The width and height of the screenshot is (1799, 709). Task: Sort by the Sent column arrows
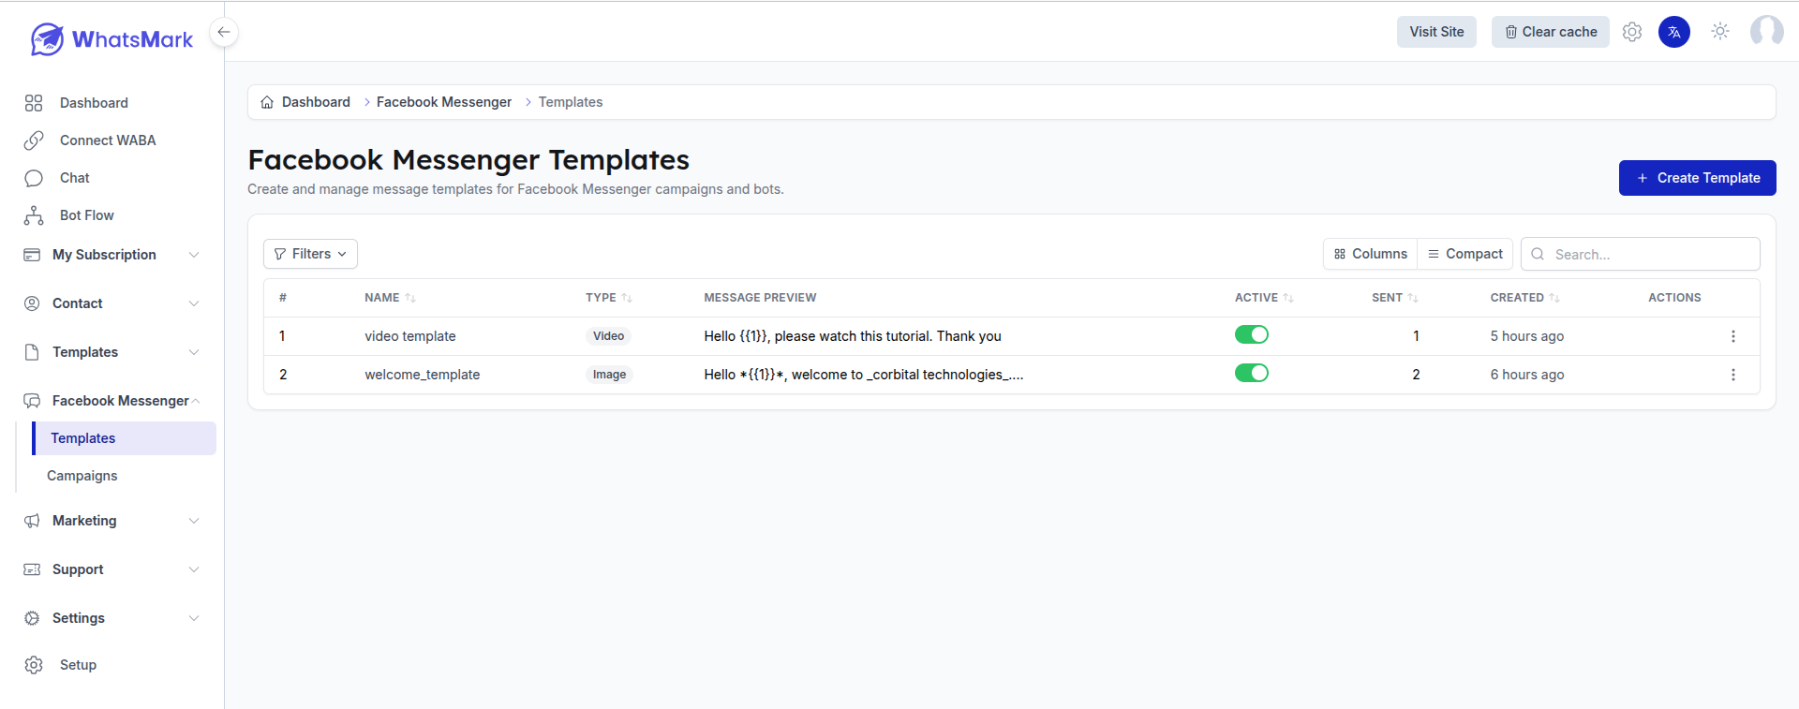coord(1413,298)
